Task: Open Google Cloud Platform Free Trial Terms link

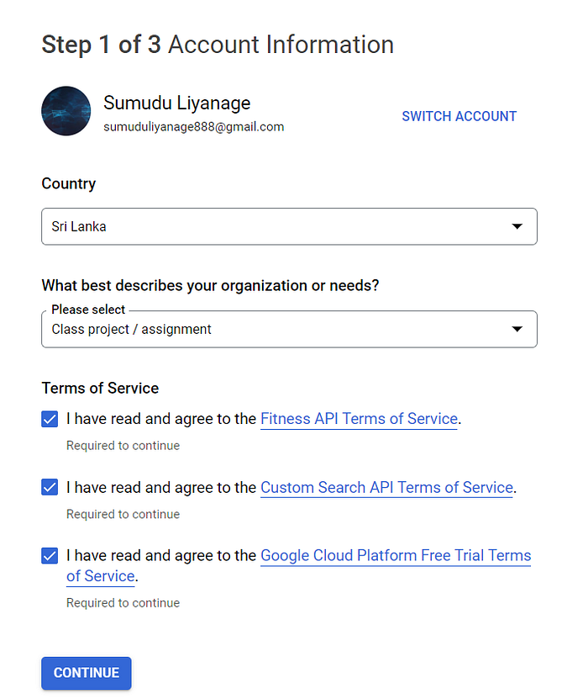Action: [396, 556]
